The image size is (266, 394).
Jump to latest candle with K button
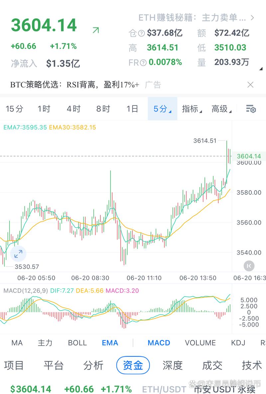click(249, 266)
